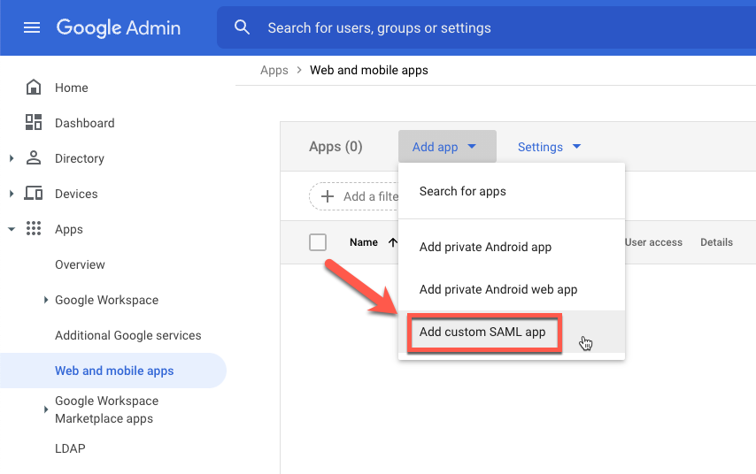Click the Apps (0) heading

(336, 147)
